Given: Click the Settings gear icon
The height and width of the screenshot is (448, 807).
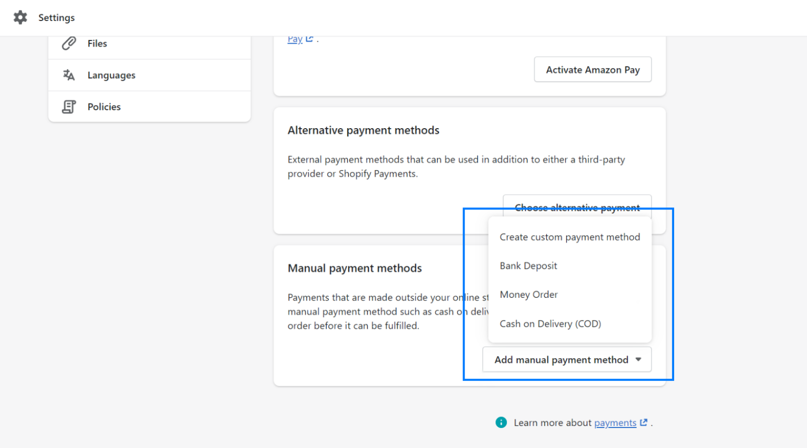Looking at the screenshot, I should (x=20, y=17).
